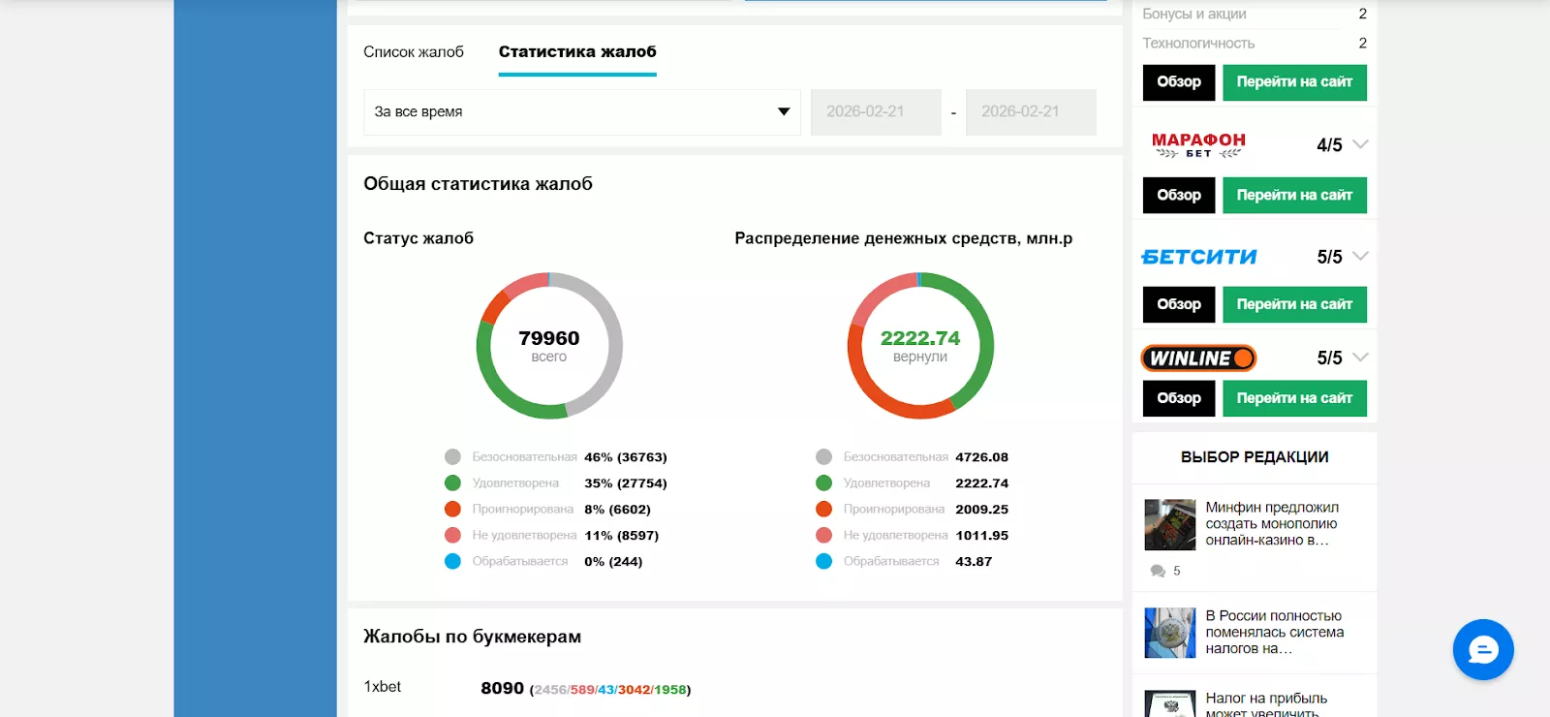
Task: Click the Marathon Bet logo
Action: point(1198,145)
